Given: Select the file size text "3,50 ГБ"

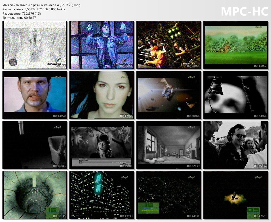Looking at the screenshot, I should [x=30, y=9].
